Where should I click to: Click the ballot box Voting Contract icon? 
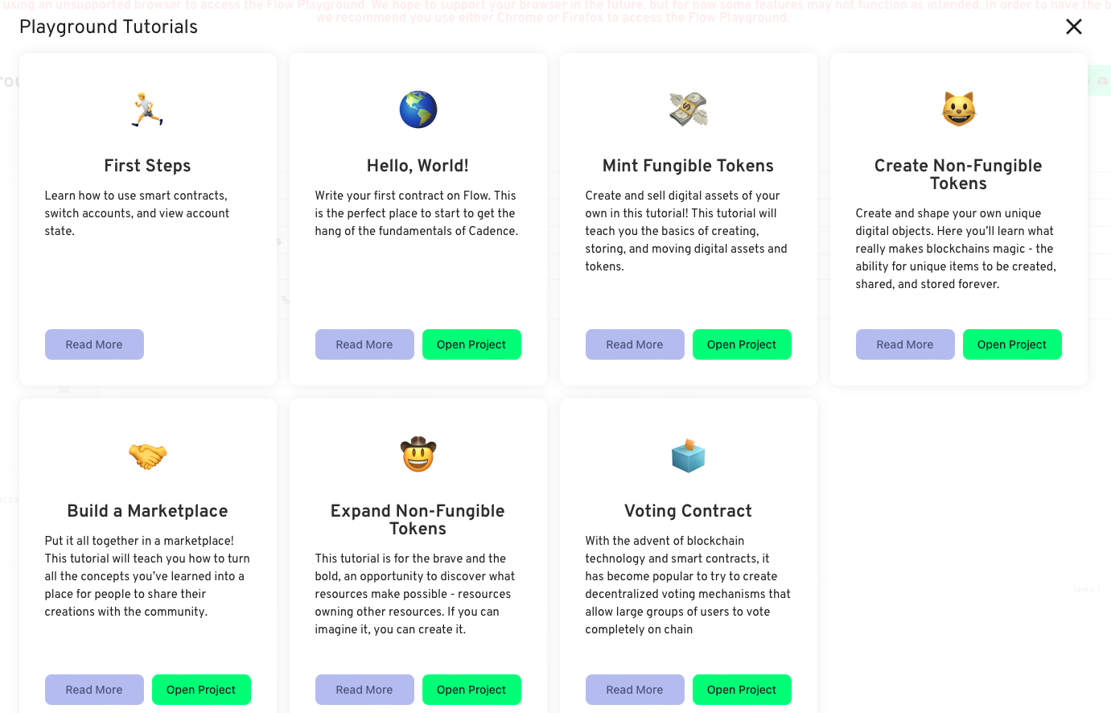coord(689,455)
